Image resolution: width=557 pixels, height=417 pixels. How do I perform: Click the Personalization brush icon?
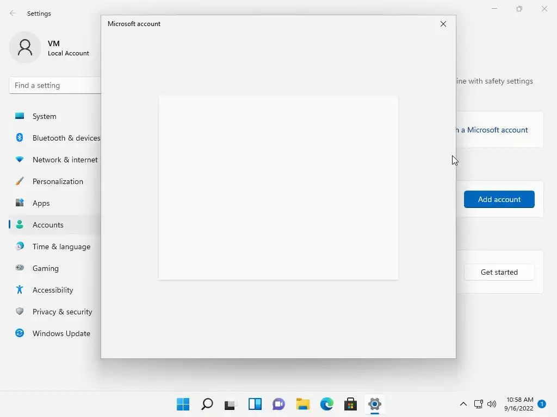click(x=20, y=181)
